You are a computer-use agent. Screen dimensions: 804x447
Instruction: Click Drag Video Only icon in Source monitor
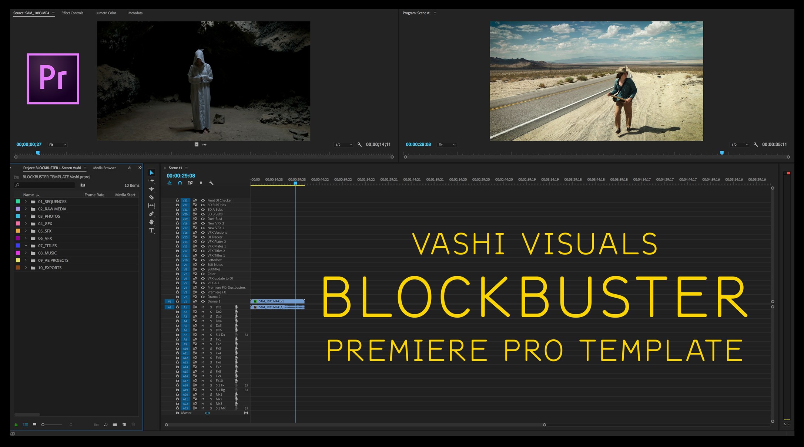tap(196, 145)
